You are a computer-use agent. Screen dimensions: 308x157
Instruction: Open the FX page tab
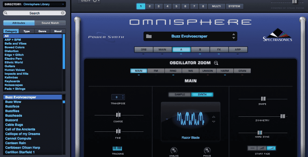coord(219,49)
